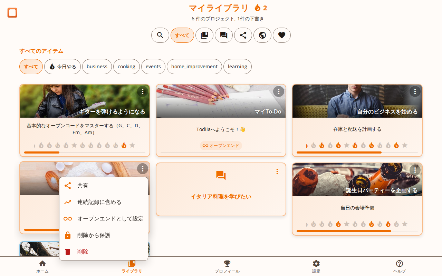Filter by the business tag chip
The image size is (442, 276).
pos(97,67)
